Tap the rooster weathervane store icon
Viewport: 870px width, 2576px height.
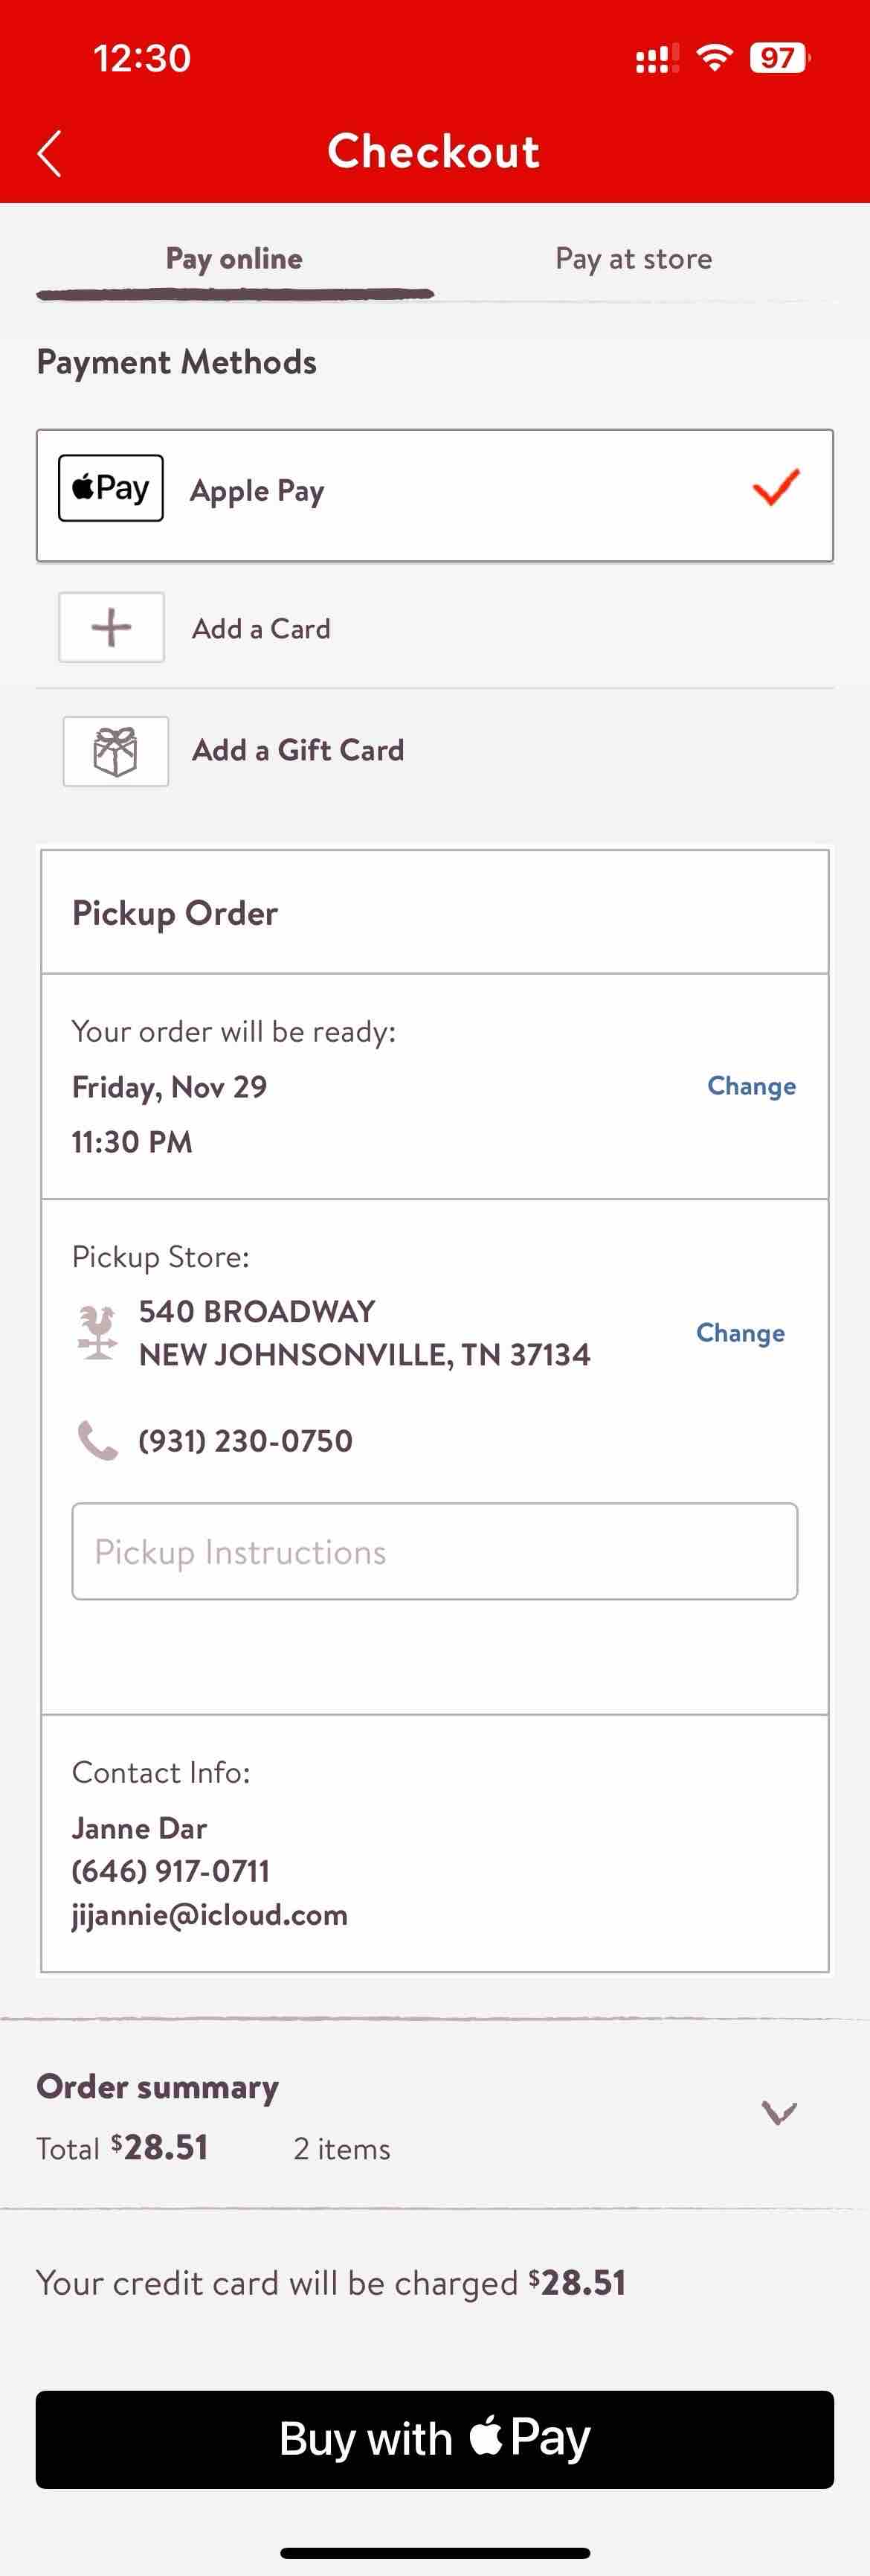(97, 1332)
